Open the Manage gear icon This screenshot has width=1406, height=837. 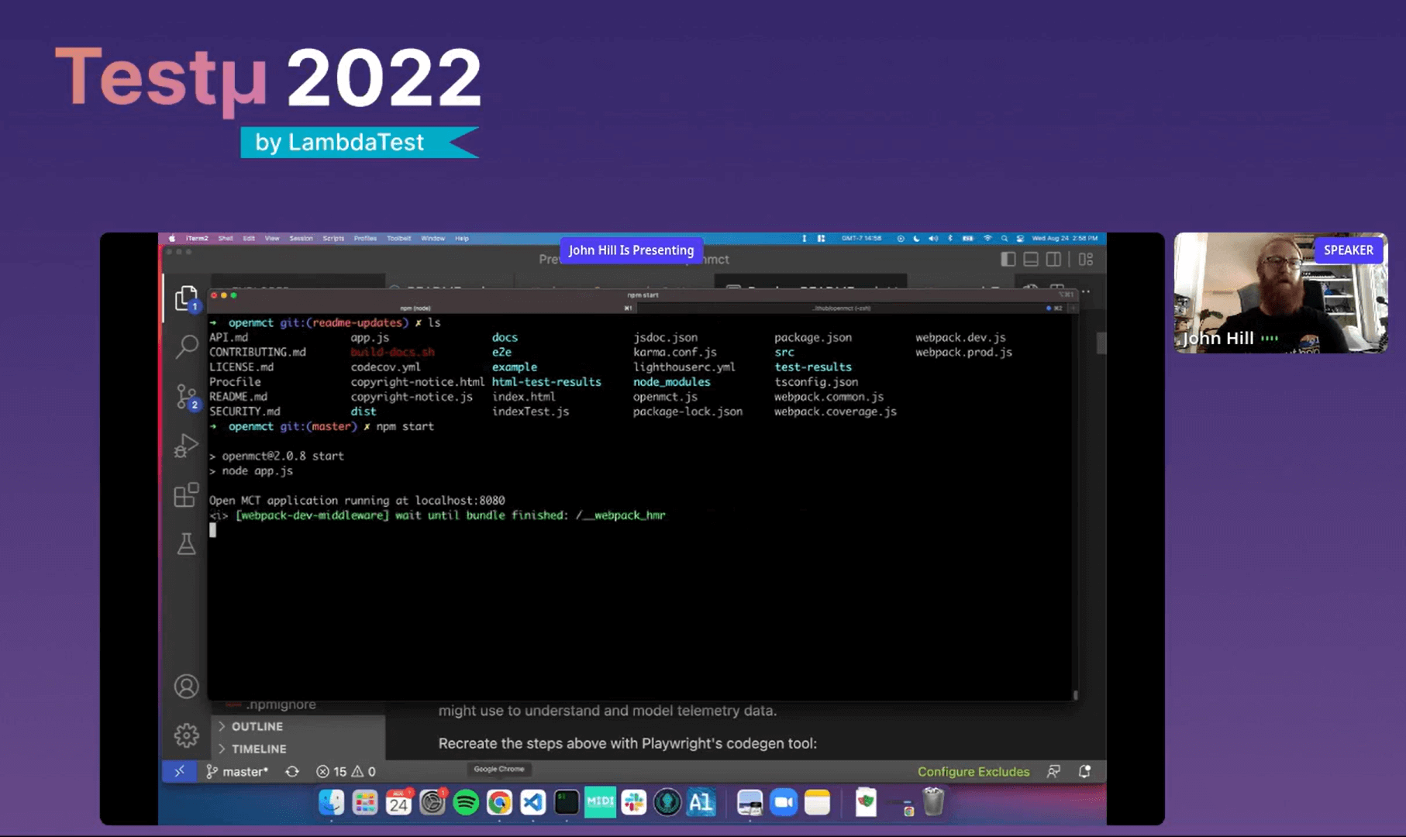pos(186,735)
